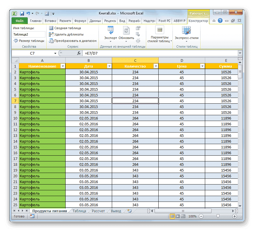Open Параметры стилей таблиц dropdown
The width and height of the screenshot is (254, 231).
pos(159,34)
